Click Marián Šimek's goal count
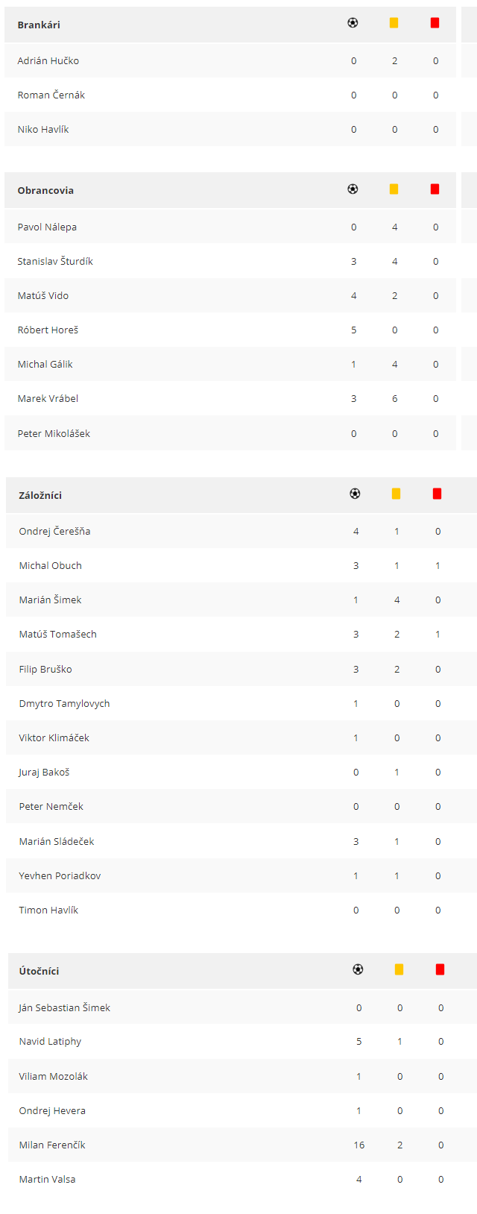The width and height of the screenshot is (477, 1214). point(356,600)
